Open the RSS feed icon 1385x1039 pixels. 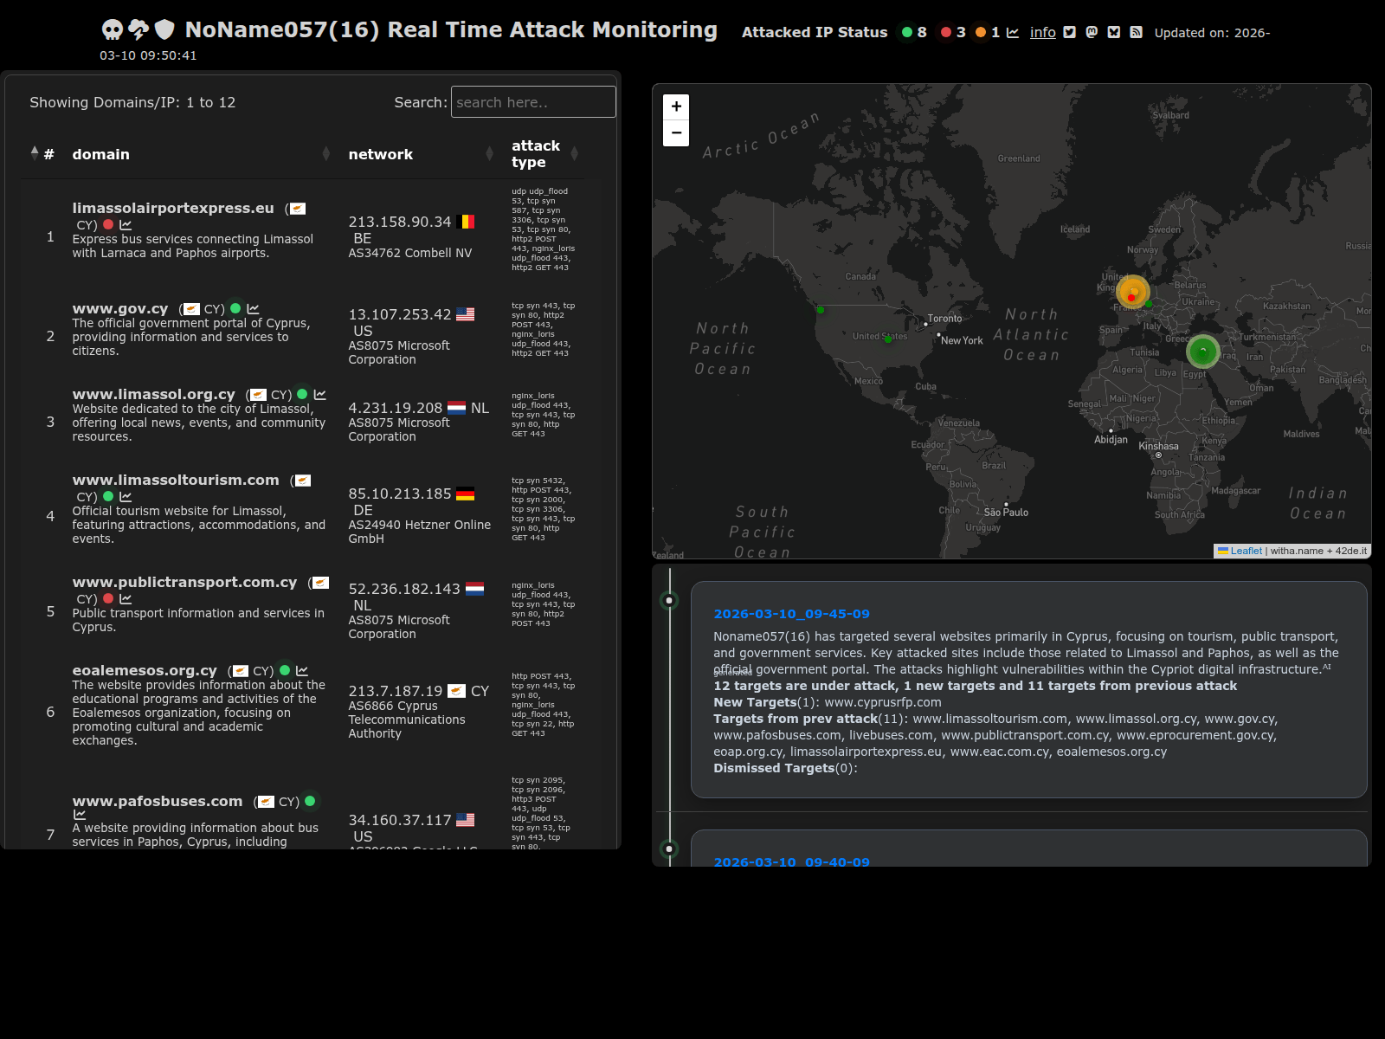pos(1136,33)
